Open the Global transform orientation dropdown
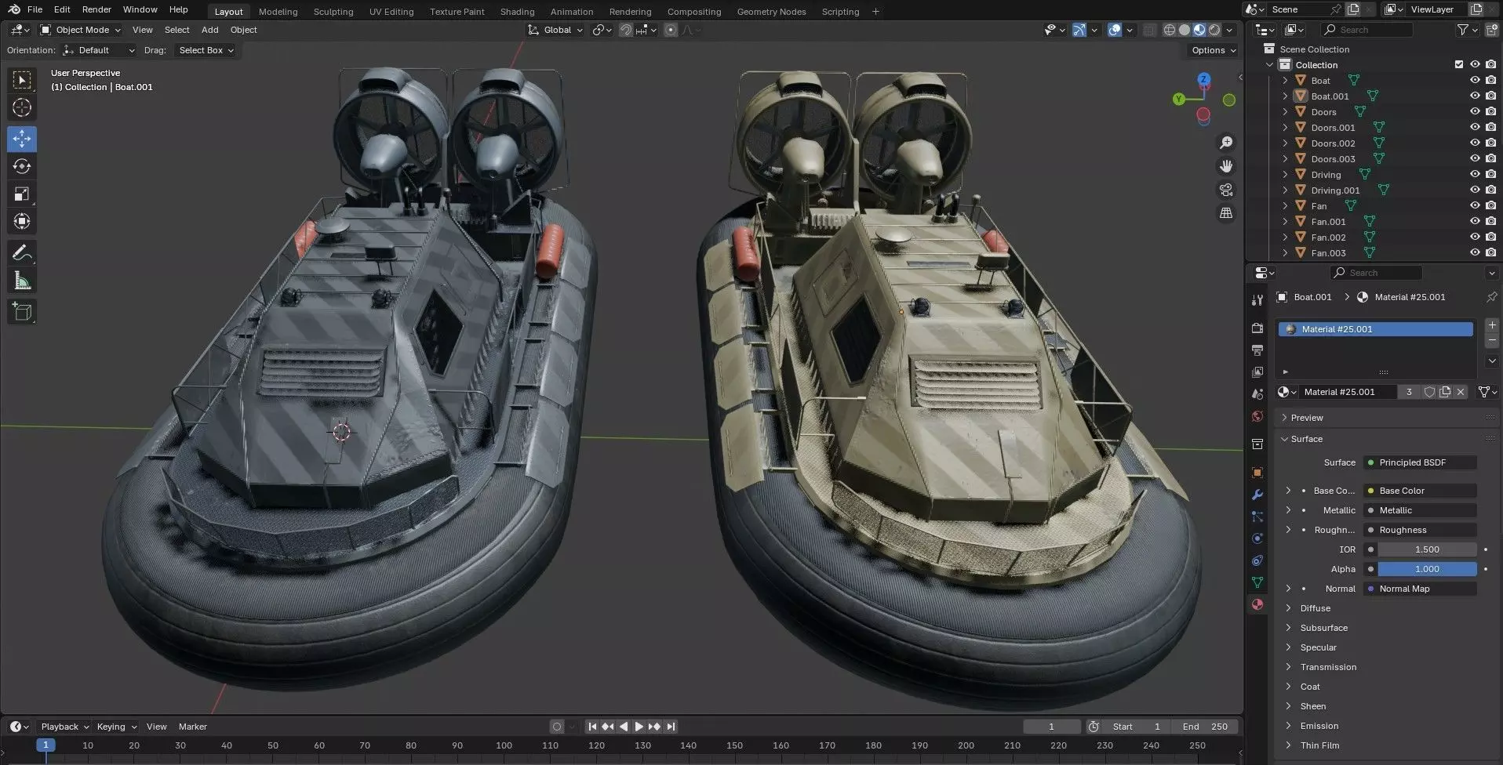 [x=555, y=30]
